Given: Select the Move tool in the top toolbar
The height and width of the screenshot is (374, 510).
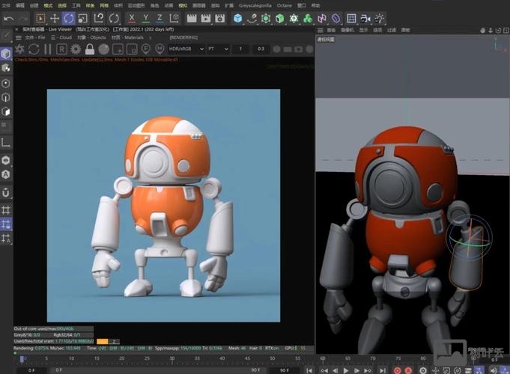Looking at the screenshot, I should tap(53, 18).
